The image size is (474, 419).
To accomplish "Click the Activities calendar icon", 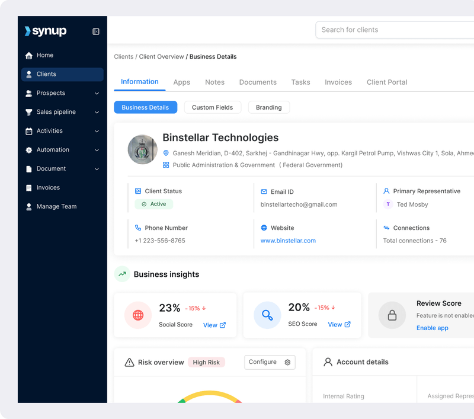I will pyautogui.click(x=28, y=131).
